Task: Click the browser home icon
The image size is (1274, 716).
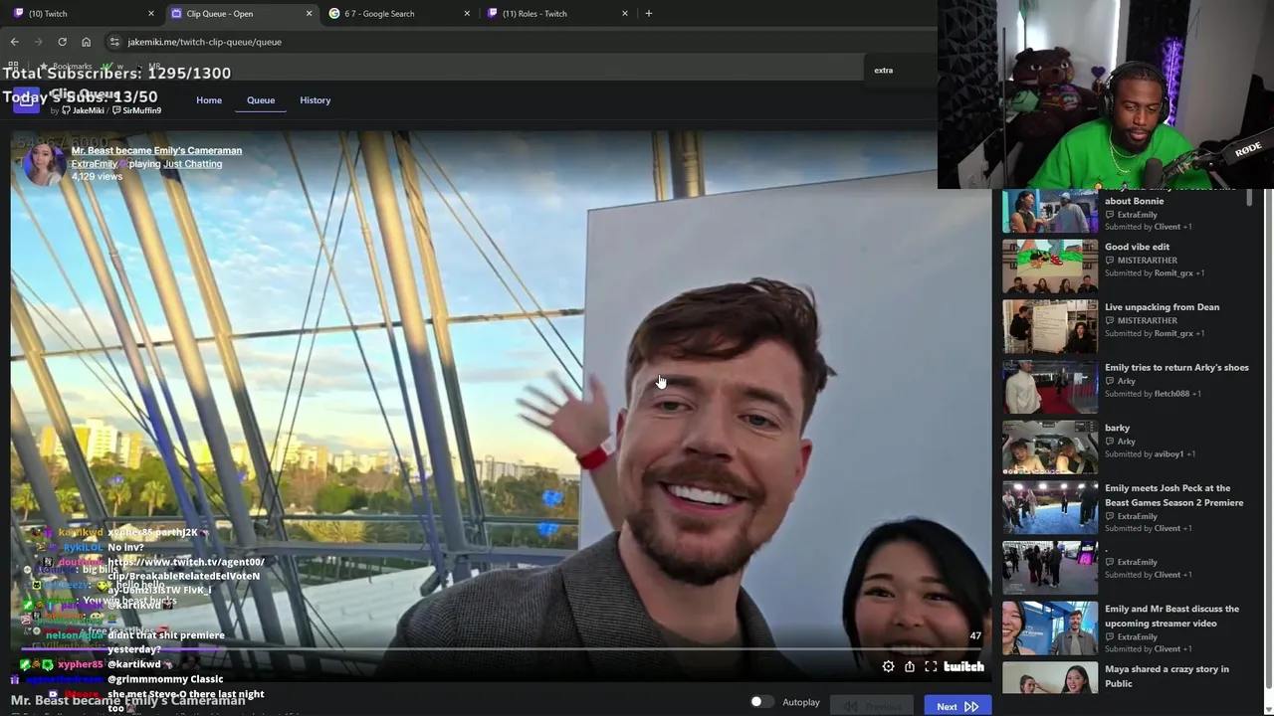Action: click(x=86, y=42)
